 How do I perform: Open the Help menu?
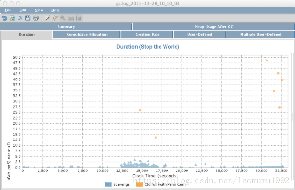click(x=56, y=10)
